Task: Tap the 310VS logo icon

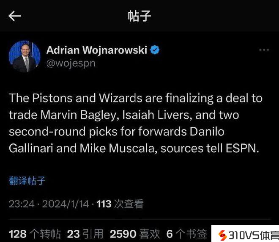Action: pos(222,235)
